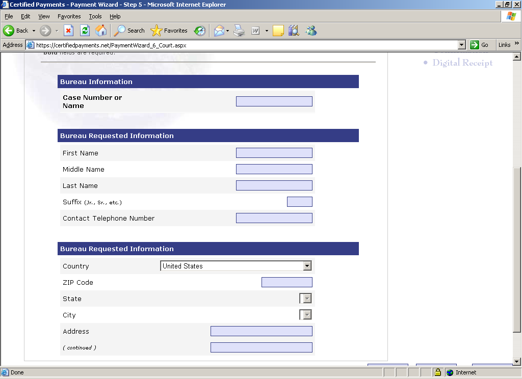522x379 pixels.
Task: Click the vertical scrollbar down arrow
Action: pyautogui.click(x=517, y=362)
